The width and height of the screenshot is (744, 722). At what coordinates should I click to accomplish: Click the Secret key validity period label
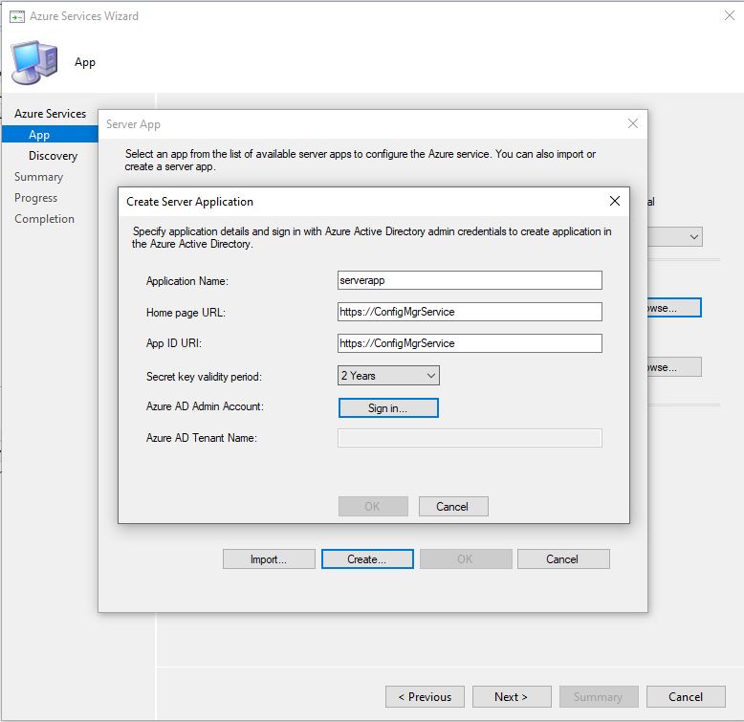pos(204,377)
